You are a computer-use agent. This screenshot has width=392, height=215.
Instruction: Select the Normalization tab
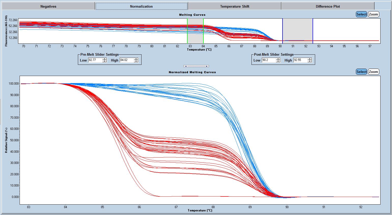click(141, 6)
